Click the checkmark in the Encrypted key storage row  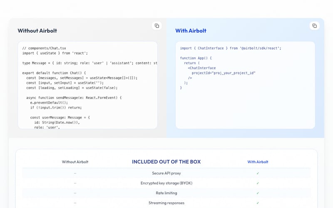[258, 183]
